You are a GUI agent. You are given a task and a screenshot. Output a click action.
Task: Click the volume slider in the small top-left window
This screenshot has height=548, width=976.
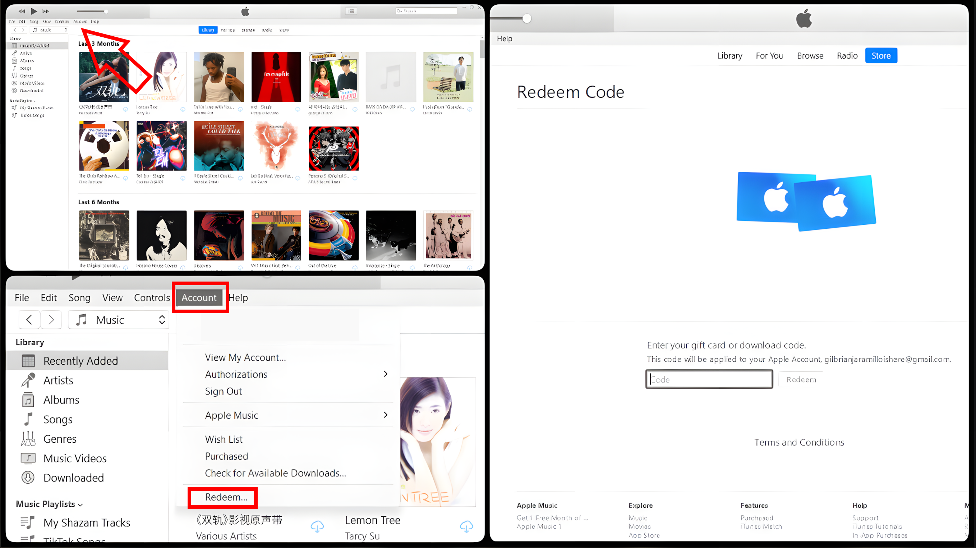tap(92, 12)
